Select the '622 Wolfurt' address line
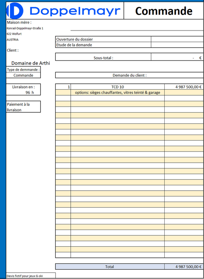 click(14, 34)
